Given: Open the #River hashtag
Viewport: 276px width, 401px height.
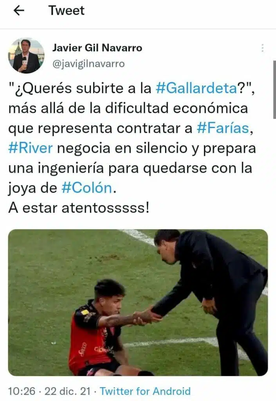Looking at the screenshot, I should (31, 148).
